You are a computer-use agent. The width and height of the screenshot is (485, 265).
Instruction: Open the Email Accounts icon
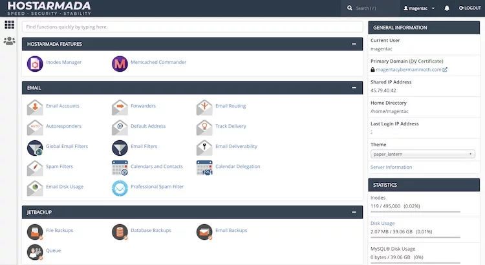point(35,107)
